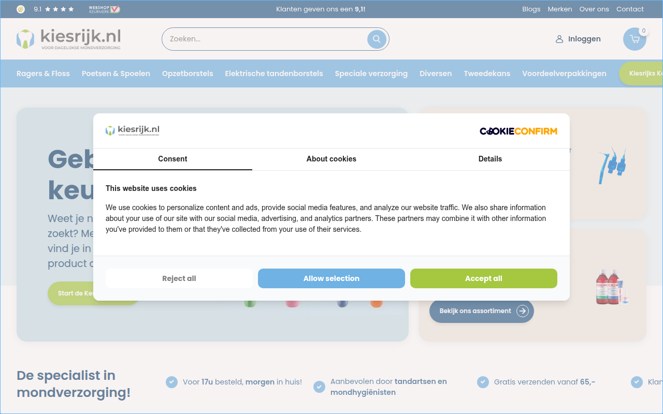663x414 pixels.
Task: Click the checkmark icon beside Gratis verzenden
Action: pyautogui.click(x=483, y=382)
